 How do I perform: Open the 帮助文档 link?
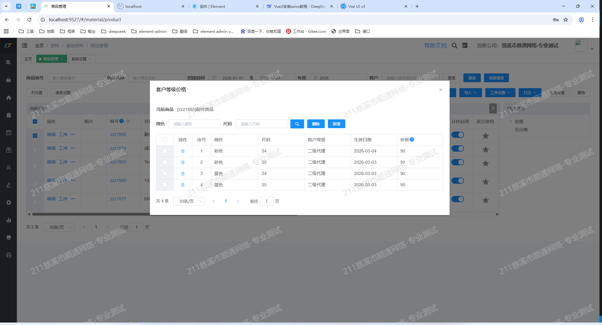pyautogui.click(x=435, y=46)
